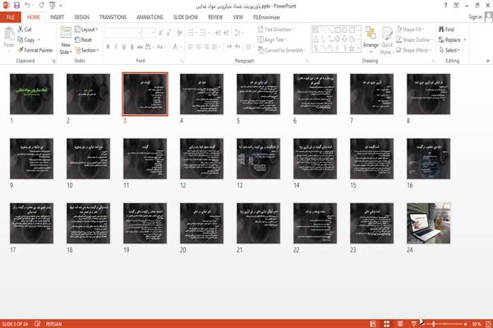
Task: Open the Align Text dropdown
Action: click(x=272, y=39)
